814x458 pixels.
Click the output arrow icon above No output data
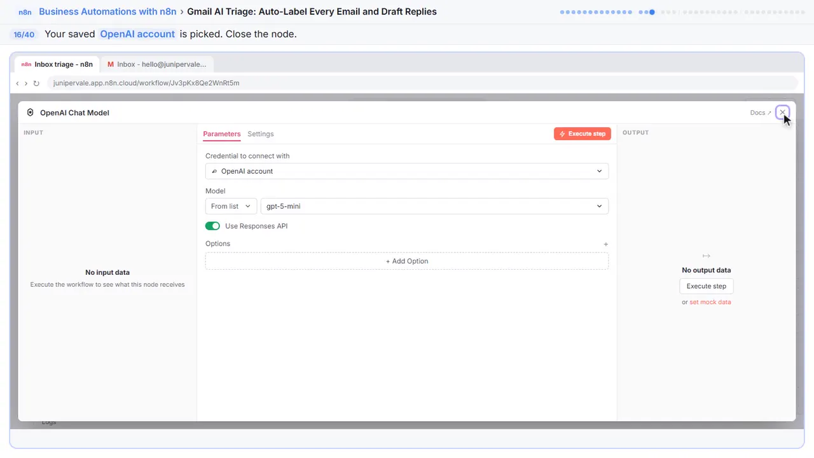point(706,256)
